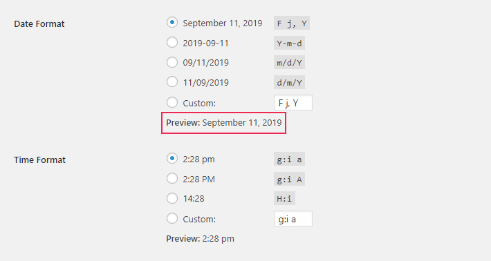Select the September 11, 2019 date format radio
The width and height of the screenshot is (491, 261).
tap(172, 23)
